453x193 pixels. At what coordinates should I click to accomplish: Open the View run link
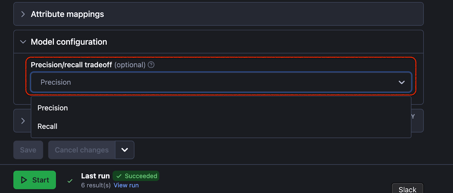click(x=126, y=185)
